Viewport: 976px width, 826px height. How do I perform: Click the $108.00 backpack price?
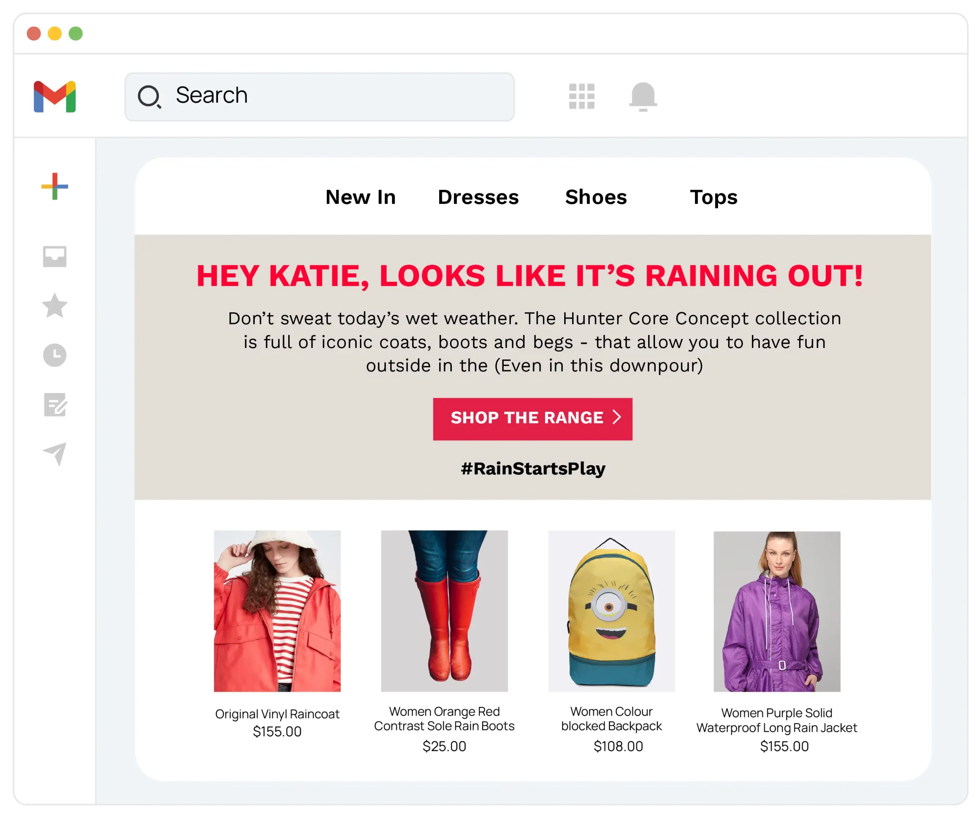click(618, 746)
